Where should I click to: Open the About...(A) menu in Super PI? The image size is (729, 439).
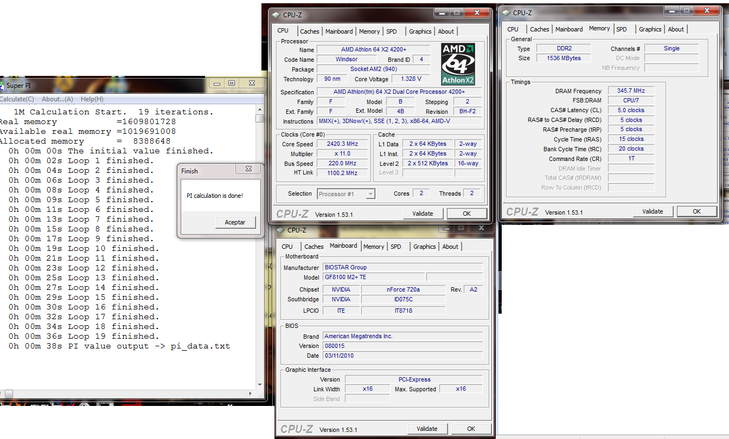[x=57, y=99]
